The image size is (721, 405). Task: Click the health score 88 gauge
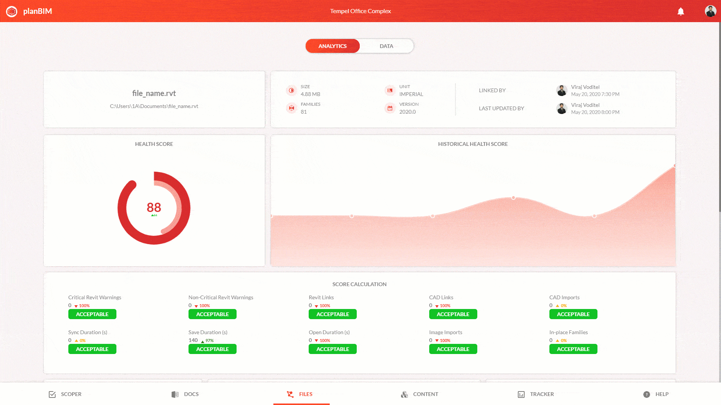[x=154, y=208]
